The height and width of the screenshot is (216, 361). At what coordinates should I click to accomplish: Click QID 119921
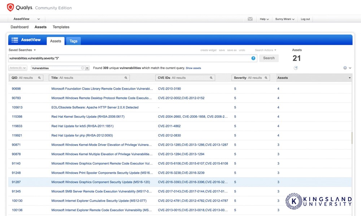(17, 135)
